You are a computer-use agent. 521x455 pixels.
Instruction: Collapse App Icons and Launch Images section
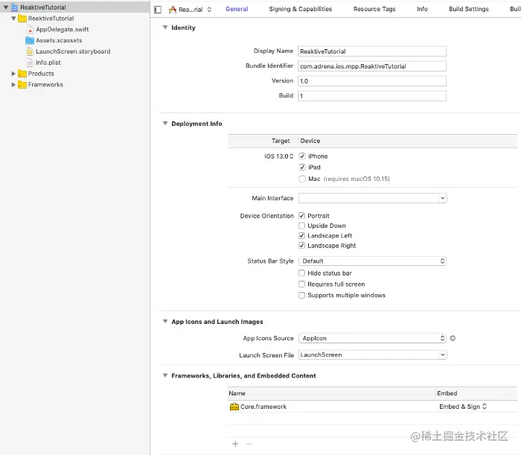click(165, 321)
